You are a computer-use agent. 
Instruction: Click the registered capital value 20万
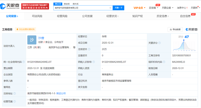coord(104,49)
